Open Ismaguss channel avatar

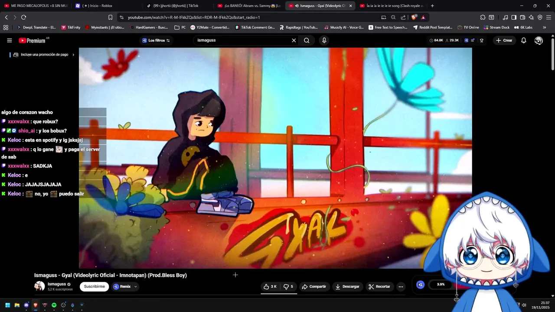click(39, 286)
